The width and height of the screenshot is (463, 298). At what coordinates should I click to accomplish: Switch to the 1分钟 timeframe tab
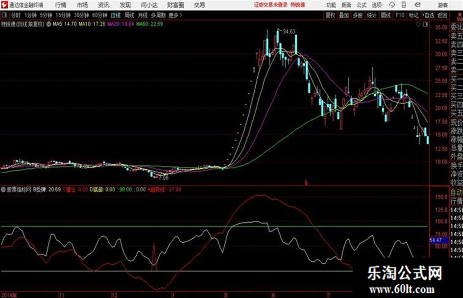click(x=30, y=15)
